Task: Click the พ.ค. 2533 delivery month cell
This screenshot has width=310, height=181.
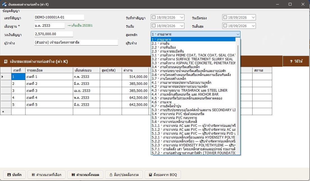Action: point(86,98)
